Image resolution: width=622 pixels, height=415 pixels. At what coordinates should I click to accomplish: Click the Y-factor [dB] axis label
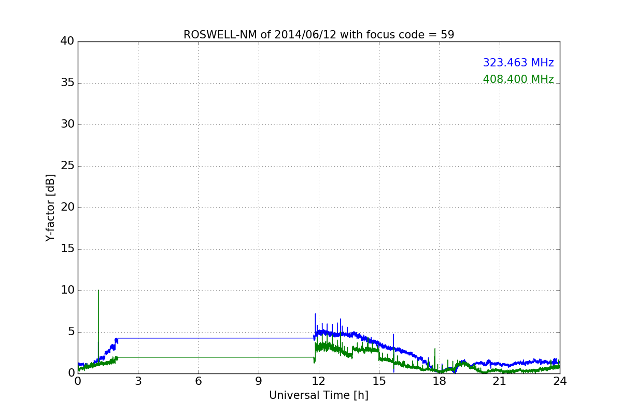[x=50, y=208]
